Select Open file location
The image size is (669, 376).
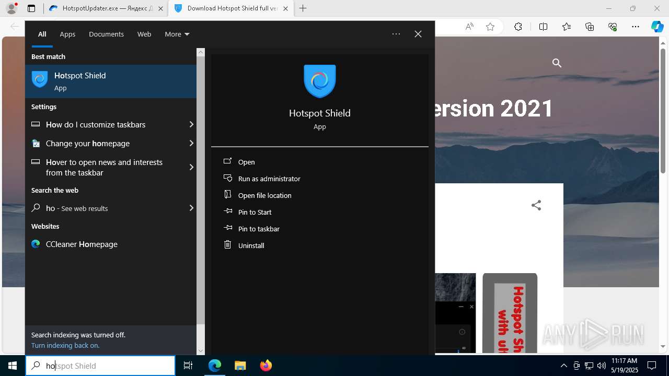(x=264, y=195)
